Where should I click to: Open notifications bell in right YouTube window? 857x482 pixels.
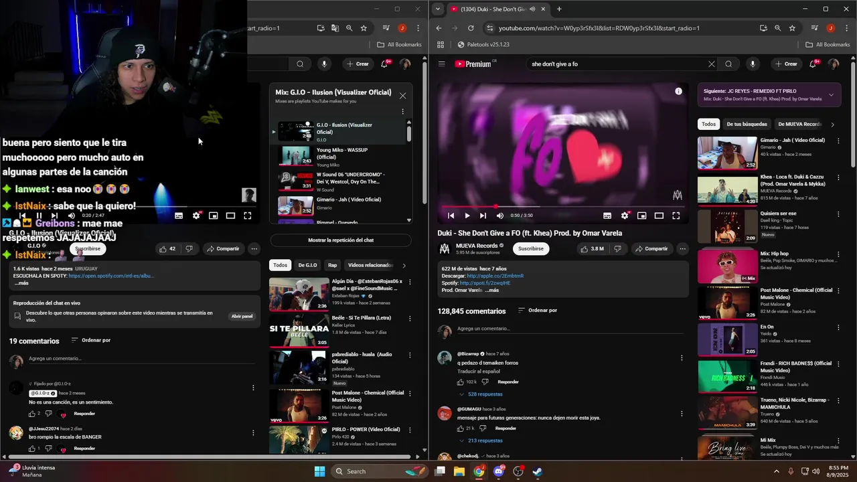tap(813, 64)
